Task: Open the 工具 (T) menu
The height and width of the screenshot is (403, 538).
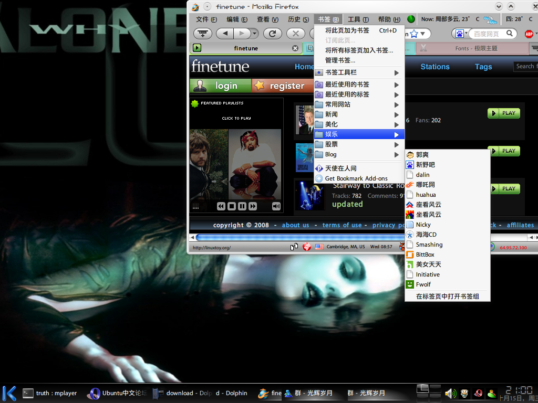Action: [358, 19]
